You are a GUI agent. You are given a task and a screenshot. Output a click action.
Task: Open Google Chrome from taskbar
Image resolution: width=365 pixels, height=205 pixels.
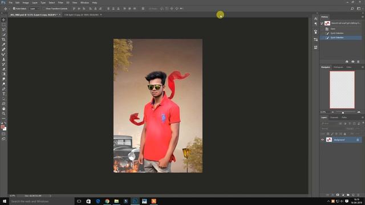[x=107, y=201]
